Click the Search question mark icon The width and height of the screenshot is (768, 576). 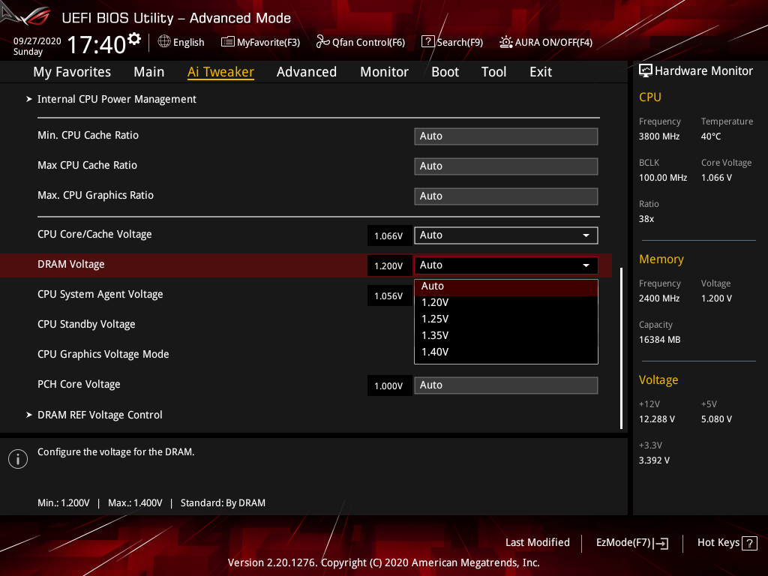[427, 42]
